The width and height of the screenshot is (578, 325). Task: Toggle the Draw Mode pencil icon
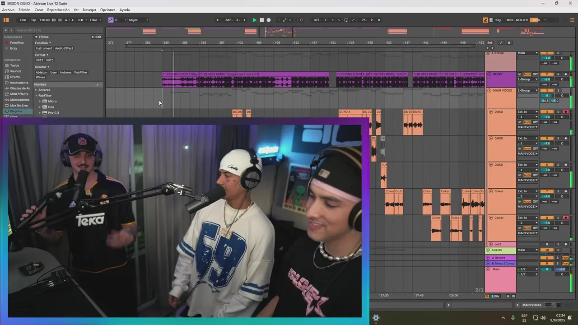coord(485,20)
